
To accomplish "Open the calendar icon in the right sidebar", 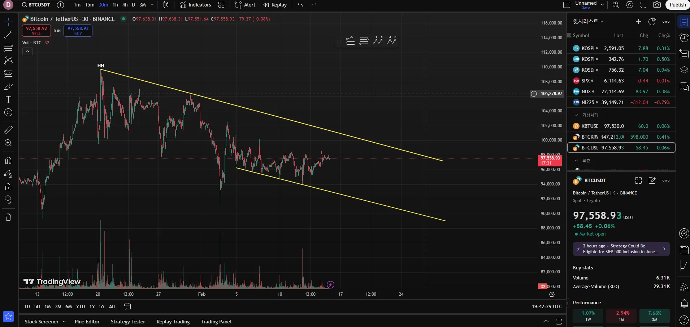I will tap(684, 250).
